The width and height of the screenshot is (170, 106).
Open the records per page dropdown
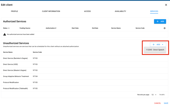click(x=154, y=95)
